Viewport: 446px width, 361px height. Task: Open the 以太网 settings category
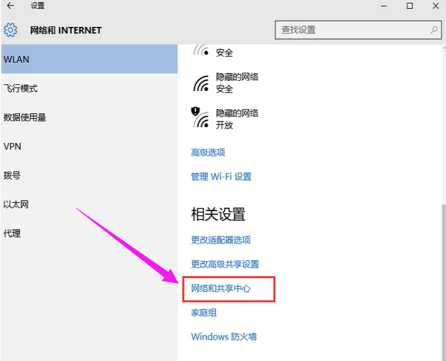(x=17, y=204)
